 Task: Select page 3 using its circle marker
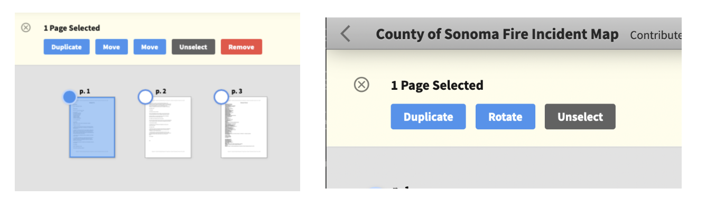[221, 97]
